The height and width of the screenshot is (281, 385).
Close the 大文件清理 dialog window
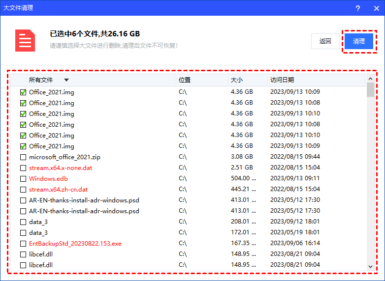click(x=375, y=8)
